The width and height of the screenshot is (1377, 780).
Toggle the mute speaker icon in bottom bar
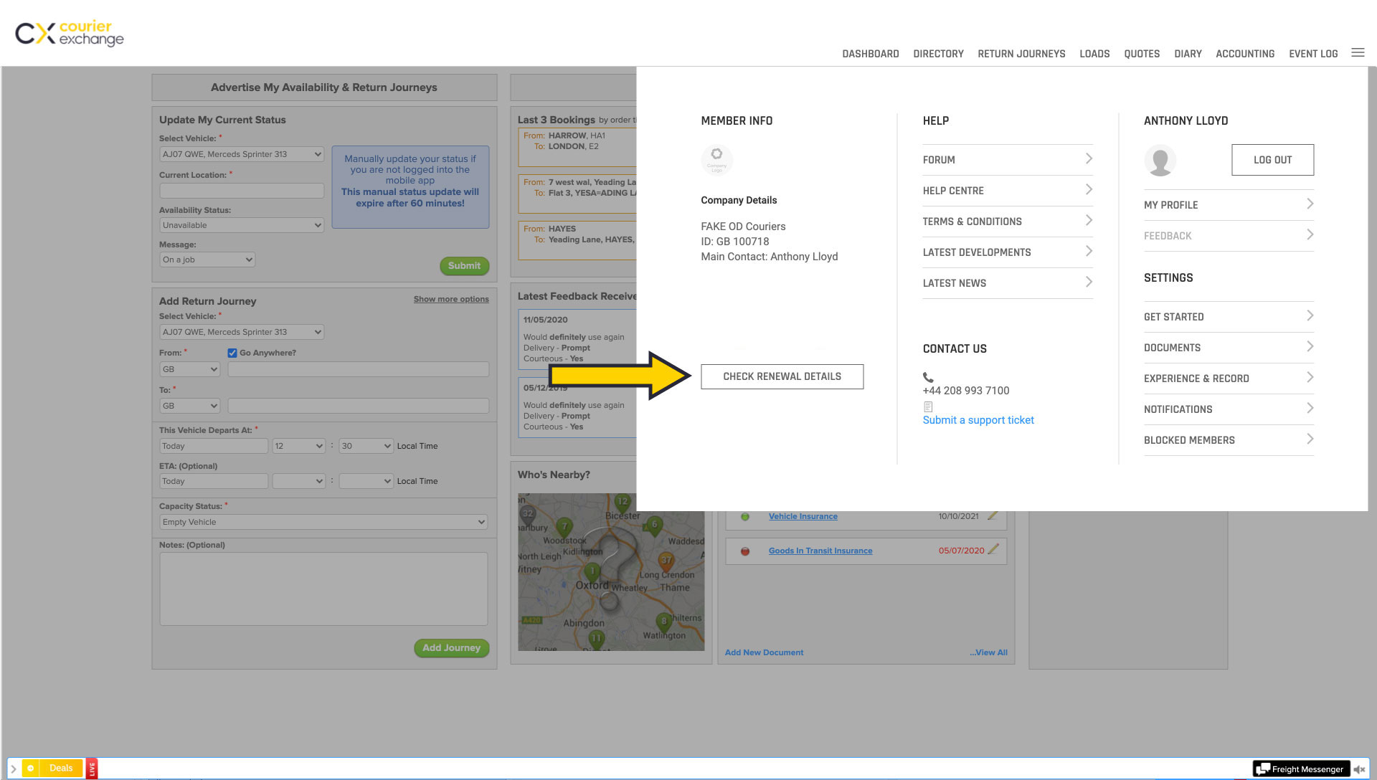1359,769
